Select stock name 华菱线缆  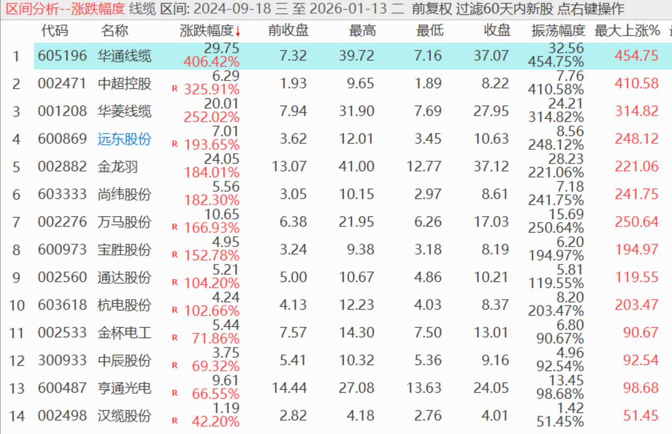124,111
